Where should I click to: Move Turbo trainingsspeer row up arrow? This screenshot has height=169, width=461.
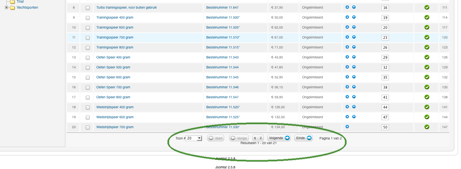(x=347, y=7)
